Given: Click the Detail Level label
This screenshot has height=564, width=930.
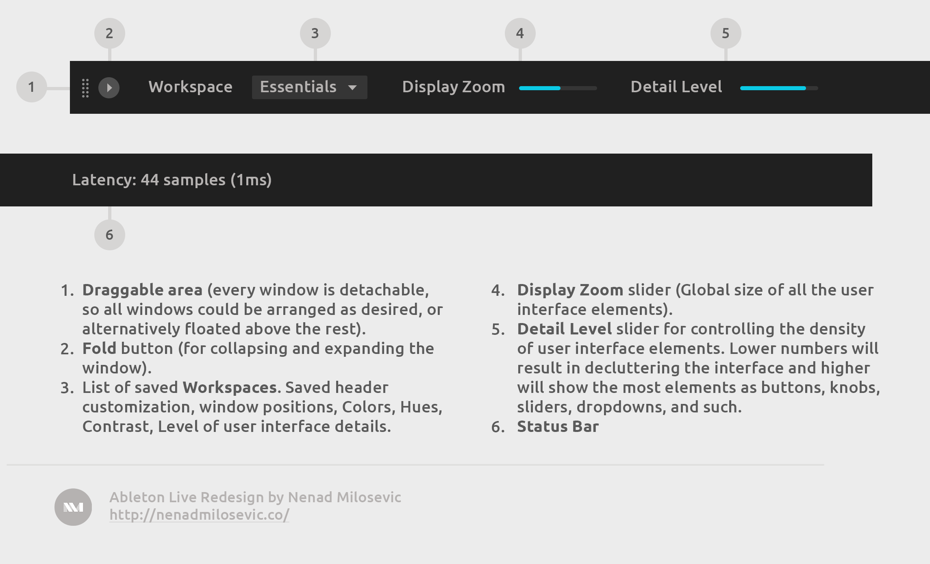Looking at the screenshot, I should pyautogui.click(x=676, y=87).
